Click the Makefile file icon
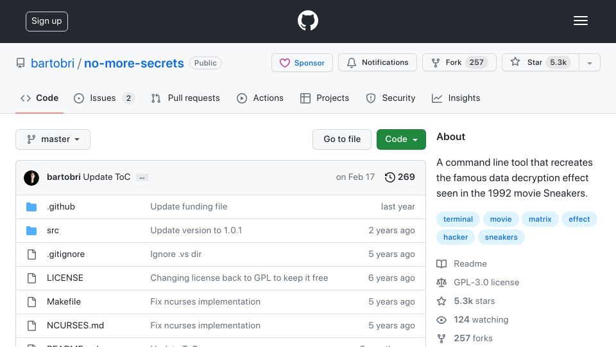 coord(32,302)
